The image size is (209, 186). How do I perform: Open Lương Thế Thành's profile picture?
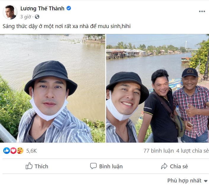pyautogui.click(x=10, y=12)
